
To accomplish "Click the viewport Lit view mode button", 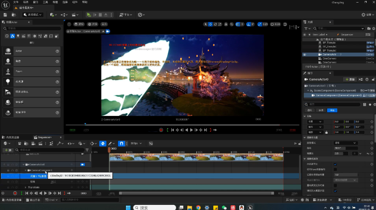I will tap(93, 24).
